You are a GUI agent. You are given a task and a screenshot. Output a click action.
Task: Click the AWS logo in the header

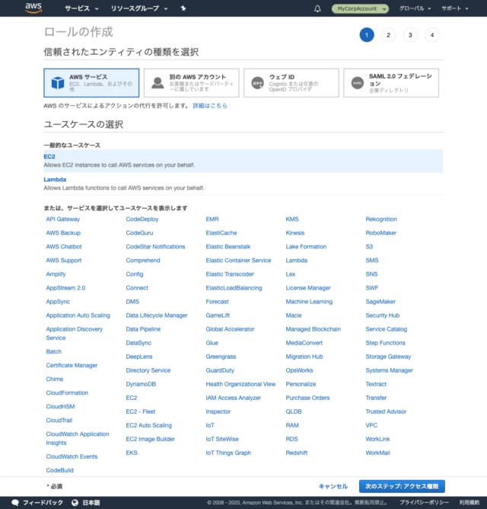tap(33, 8)
